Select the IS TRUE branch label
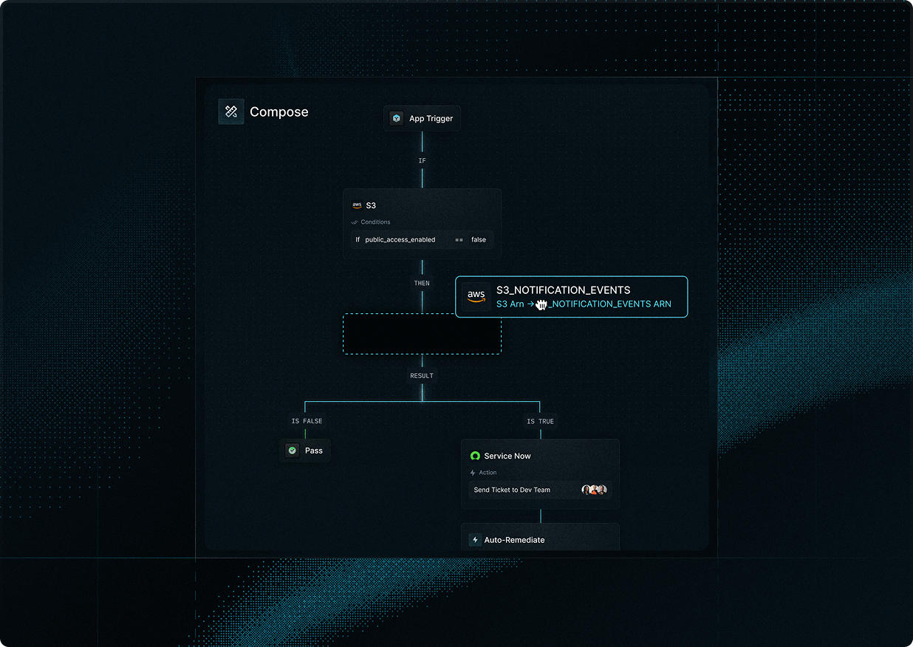The width and height of the screenshot is (913, 647). (x=539, y=421)
